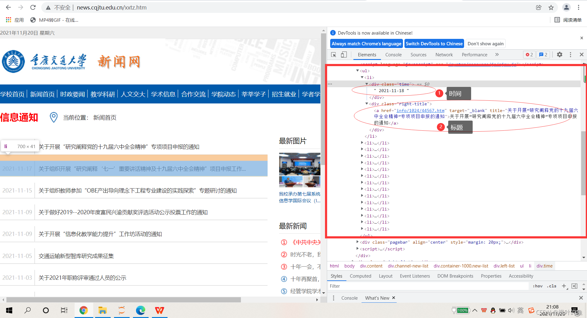Click the not-secure warning triangle icon

click(48, 8)
